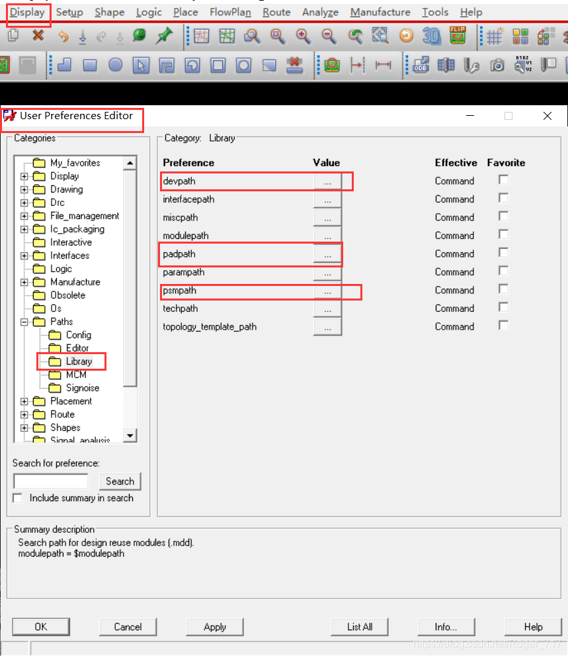Viewport: 568px width, 656px height.
Task: Enable Include summary in search
Action: (18, 498)
